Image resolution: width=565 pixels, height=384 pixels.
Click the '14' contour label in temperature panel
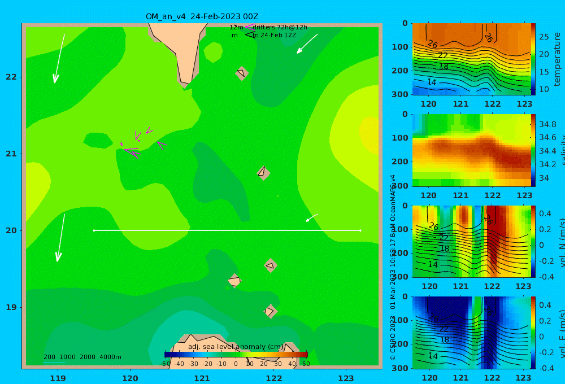tap(431, 82)
